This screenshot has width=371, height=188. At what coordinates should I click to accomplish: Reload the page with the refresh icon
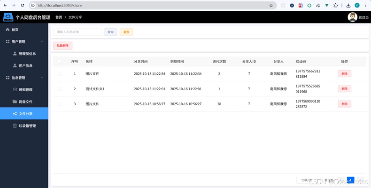pyautogui.click(x=23, y=5)
